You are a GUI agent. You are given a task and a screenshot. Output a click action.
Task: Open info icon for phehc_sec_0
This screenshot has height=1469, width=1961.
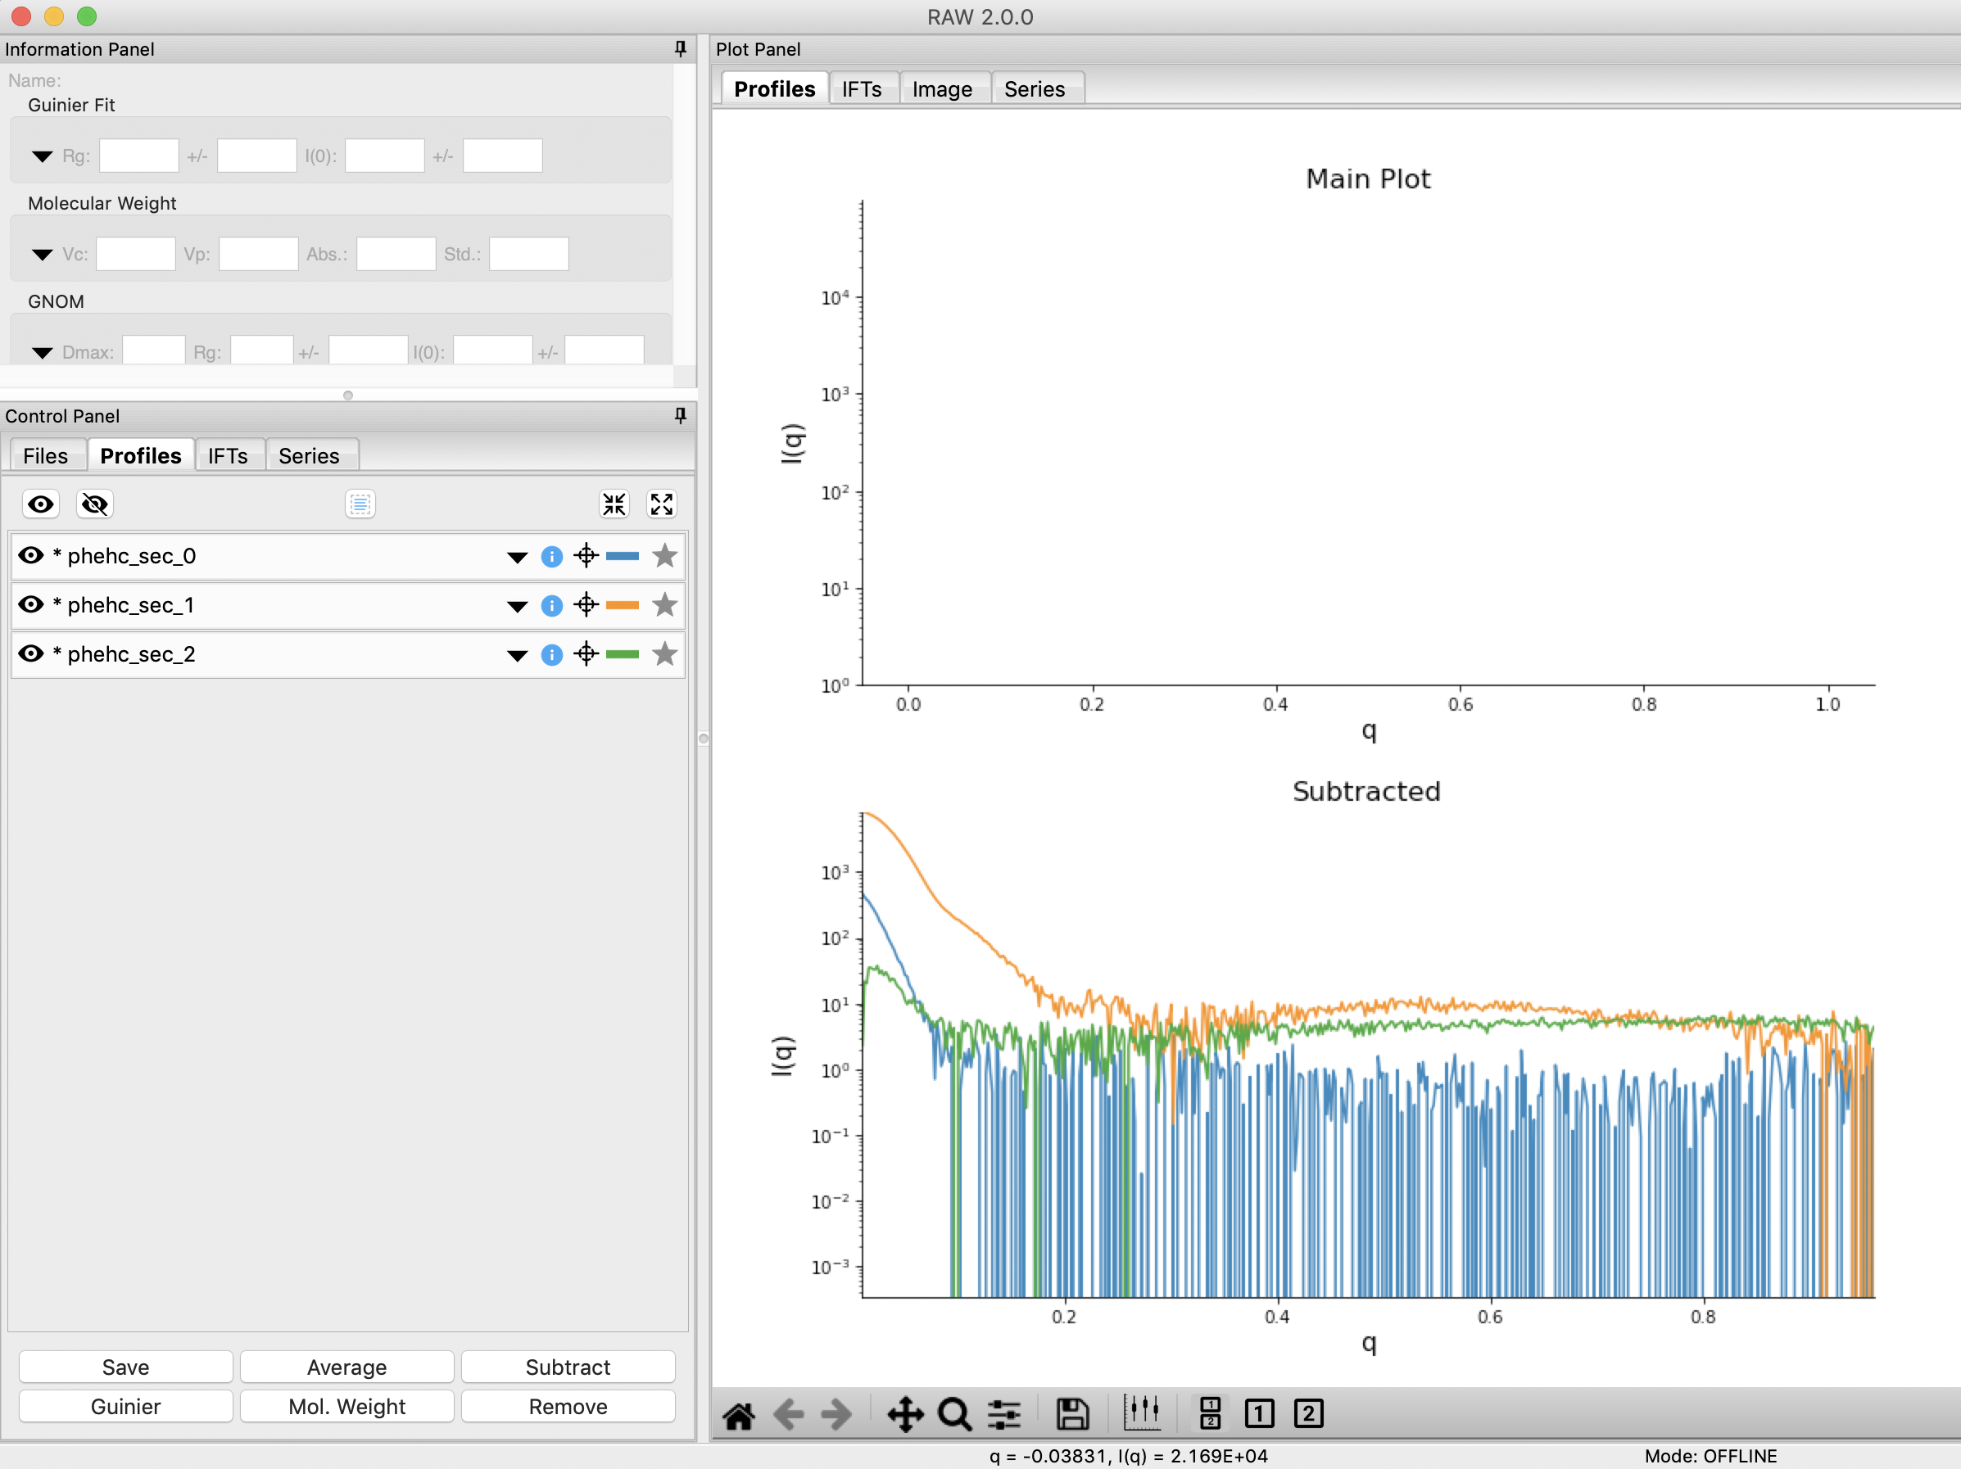(551, 557)
